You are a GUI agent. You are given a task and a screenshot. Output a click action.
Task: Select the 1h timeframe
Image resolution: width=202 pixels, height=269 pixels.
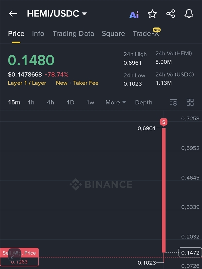coord(31,102)
